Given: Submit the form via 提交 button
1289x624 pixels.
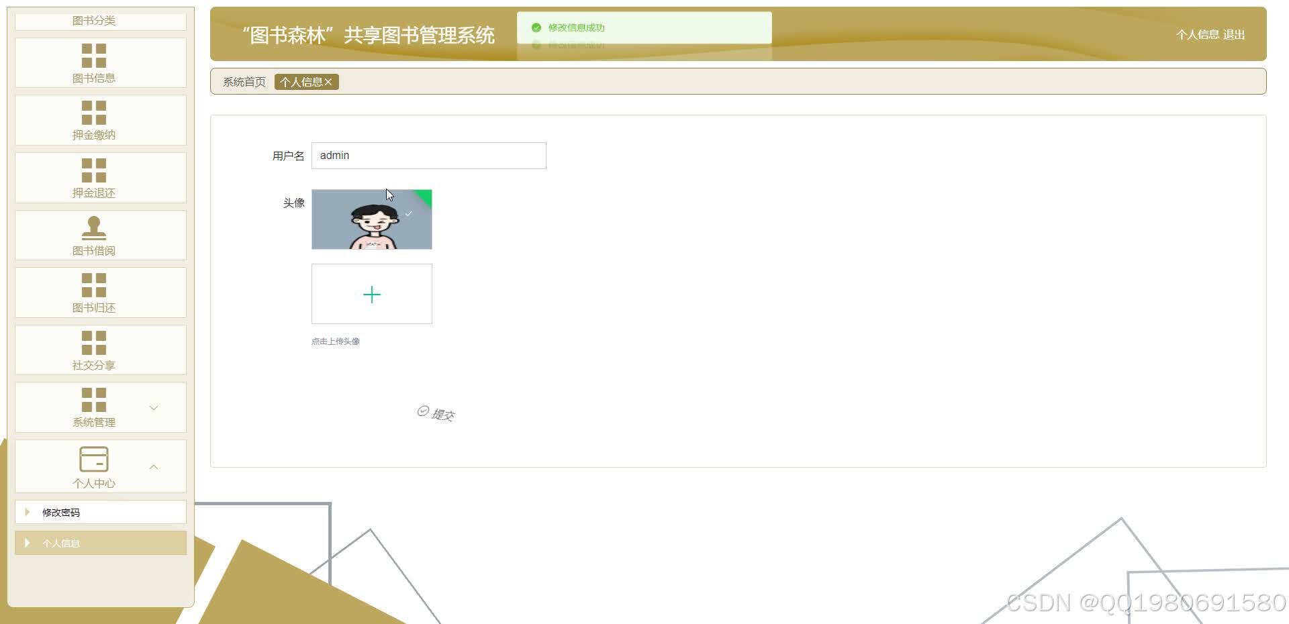Looking at the screenshot, I should [x=435, y=413].
